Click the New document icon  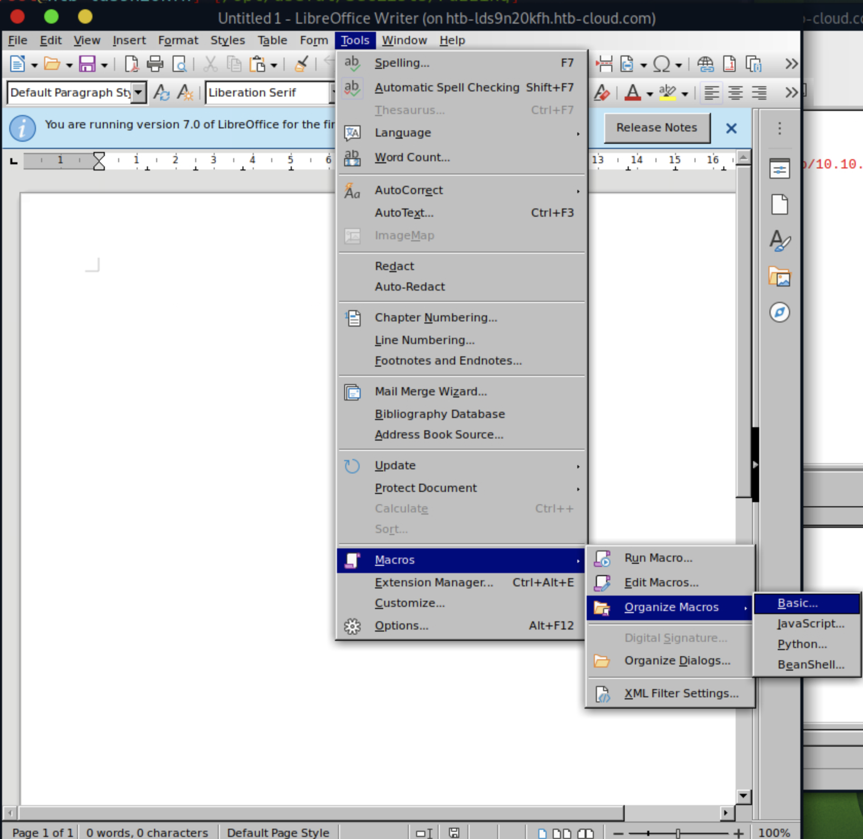click(x=17, y=64)
